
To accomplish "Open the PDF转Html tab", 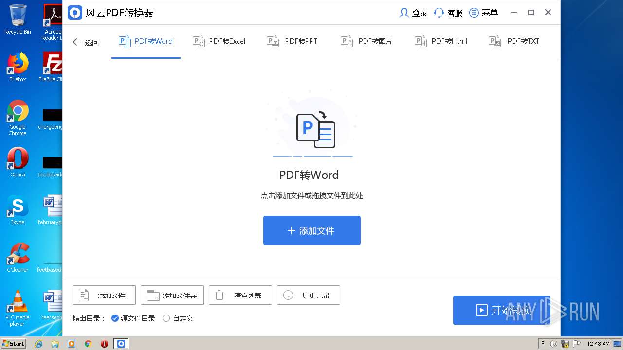I will (x=440, y=41).
